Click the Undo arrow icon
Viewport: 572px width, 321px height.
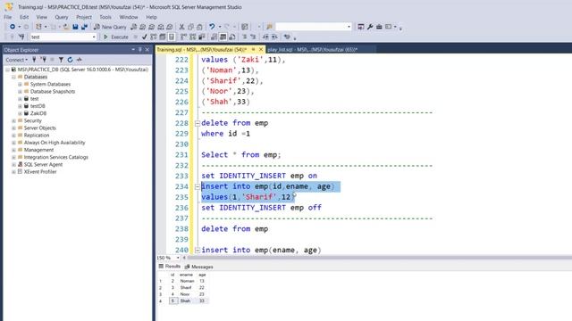pos(212,27)
